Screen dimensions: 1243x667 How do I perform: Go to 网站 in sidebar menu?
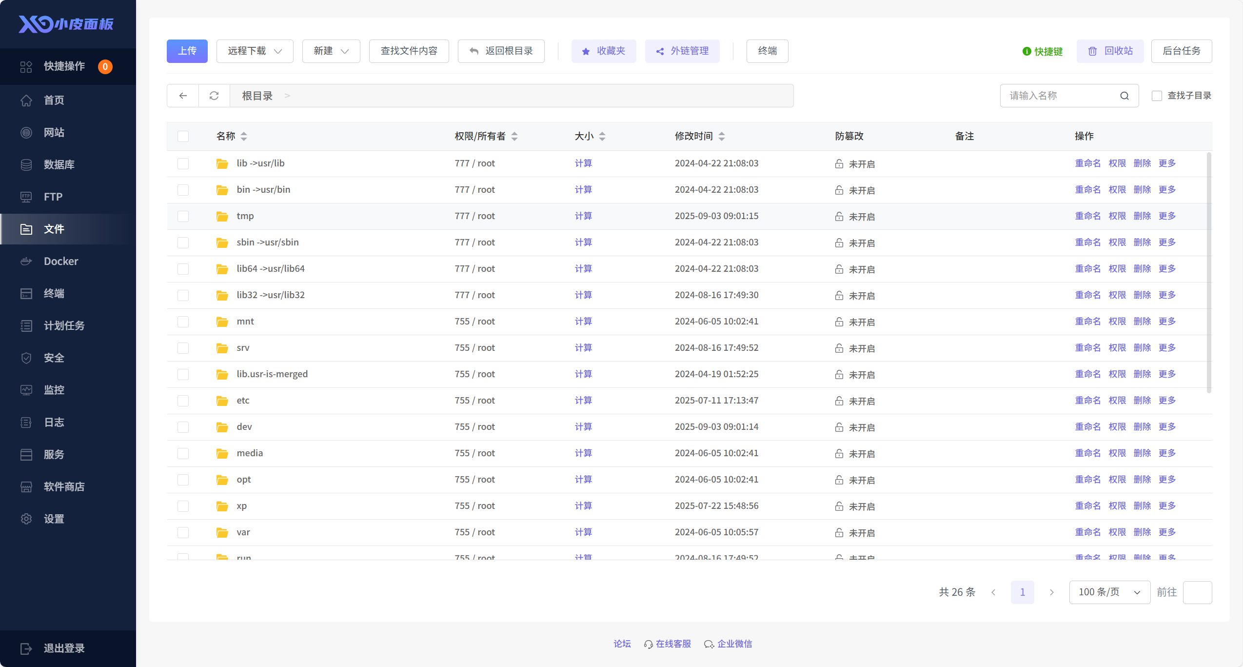[54, 132]
